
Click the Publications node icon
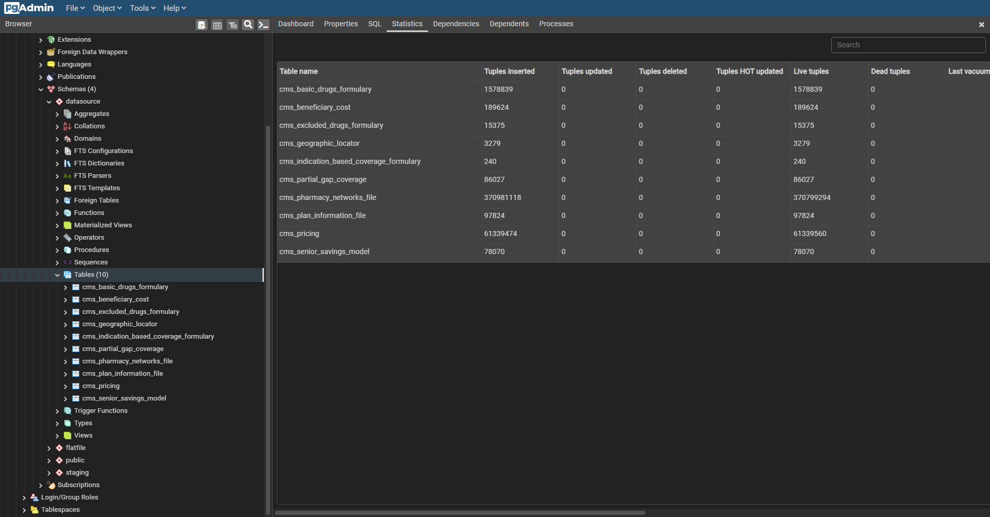pos(51,77)
